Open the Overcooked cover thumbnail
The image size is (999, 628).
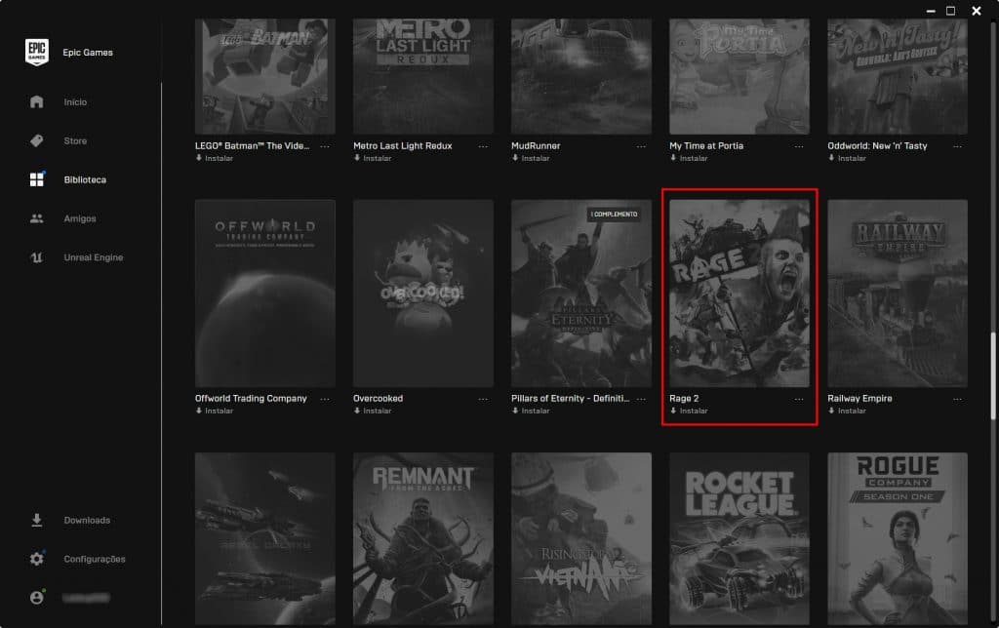(423, 293)
